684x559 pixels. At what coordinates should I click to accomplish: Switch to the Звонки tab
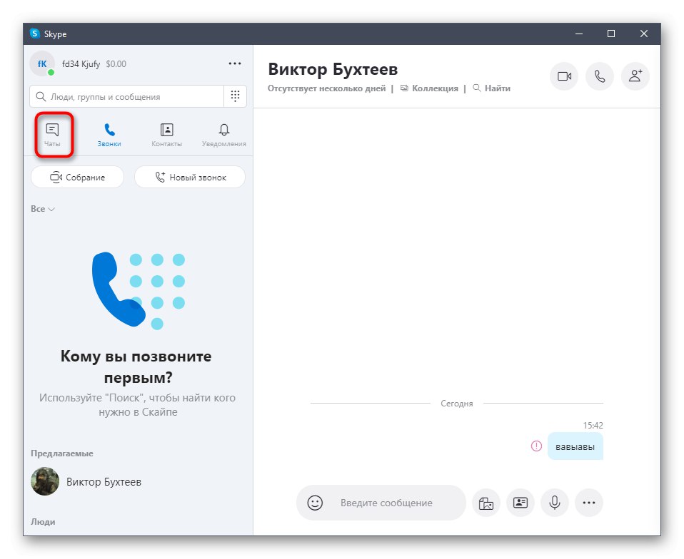(x=109, y=135)
